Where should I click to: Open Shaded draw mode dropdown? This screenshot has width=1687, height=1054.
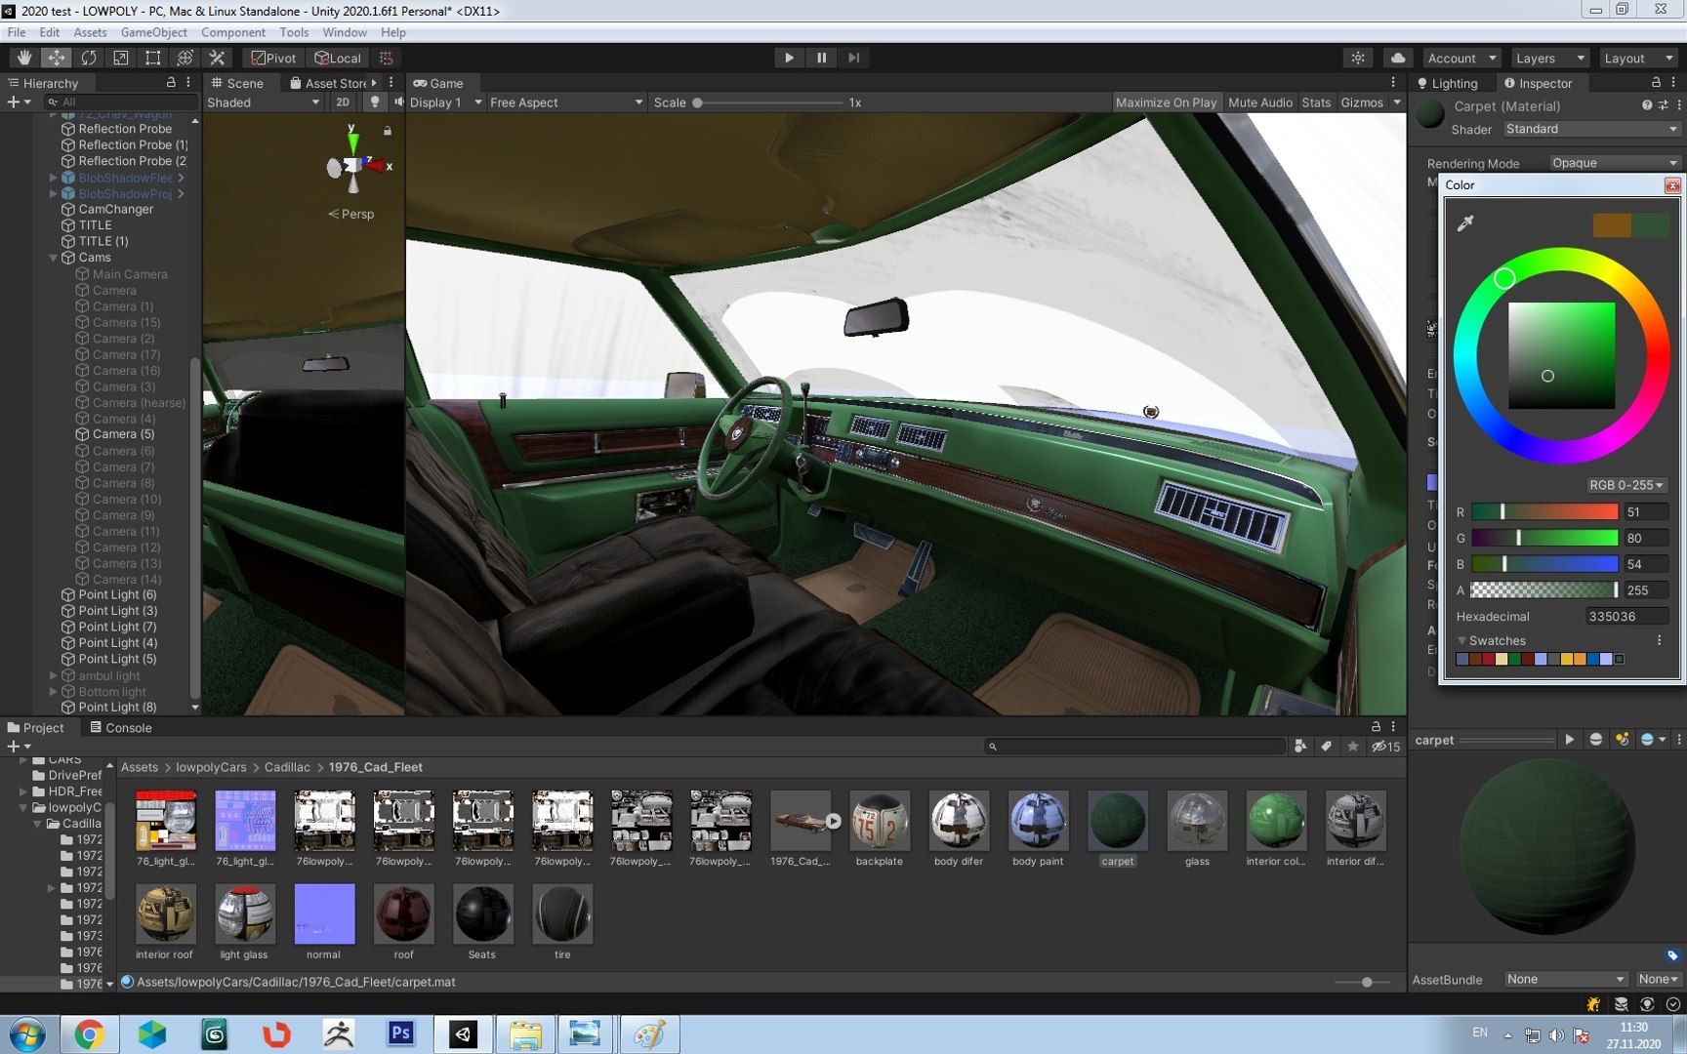coord(264,101)
